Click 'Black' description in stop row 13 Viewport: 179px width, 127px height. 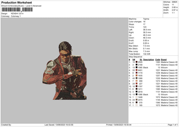coord(146,94)
